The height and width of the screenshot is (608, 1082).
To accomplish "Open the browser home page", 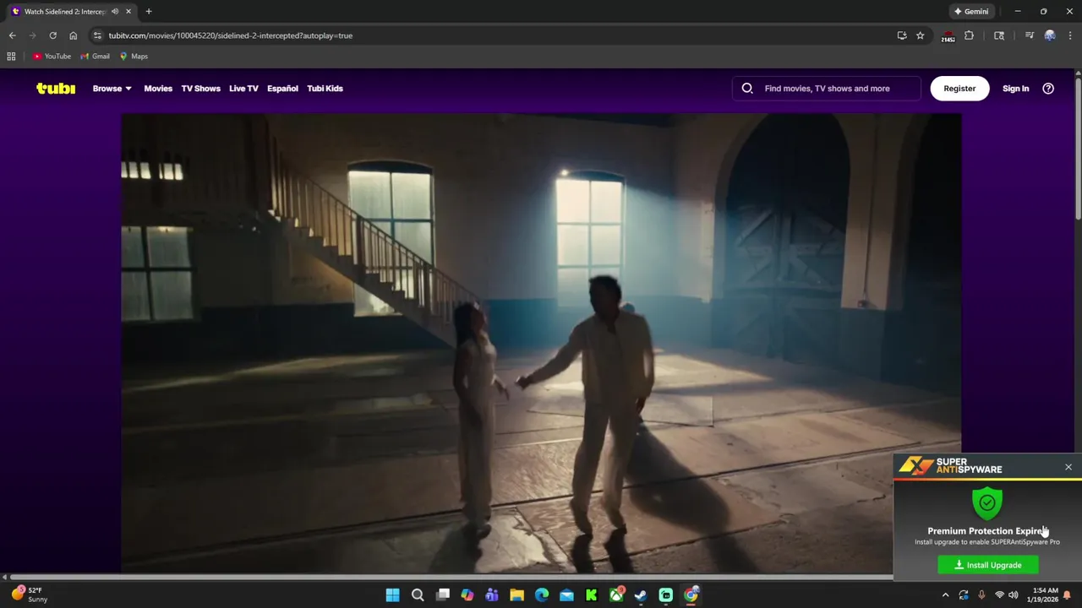I will click(73, 35).
